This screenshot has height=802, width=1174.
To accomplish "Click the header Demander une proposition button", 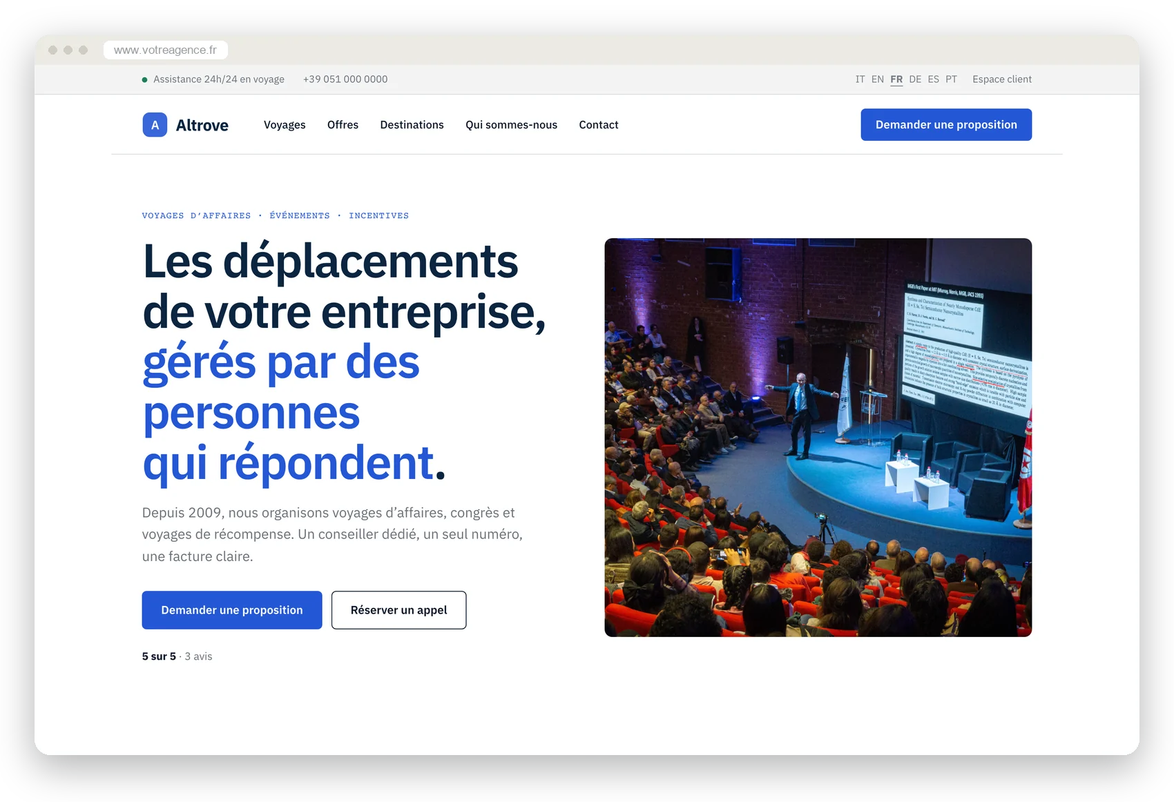I will pyautogui.click(x=946, y=125).
